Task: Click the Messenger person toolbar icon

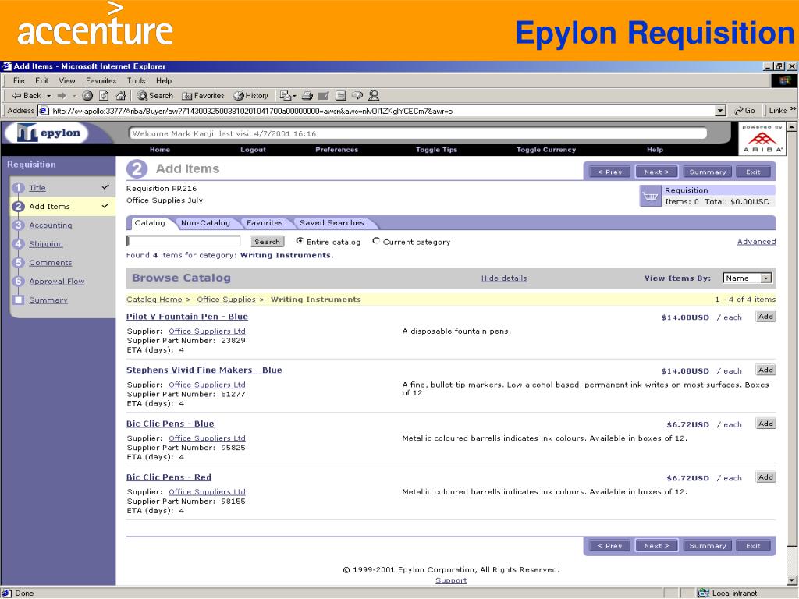Action: (x=374, y=95)
